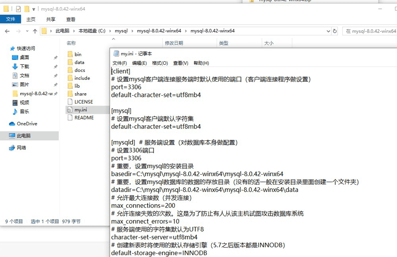Open the 查看 ribbon tab
Screen dimensions: 397x257
click(71, 19)
